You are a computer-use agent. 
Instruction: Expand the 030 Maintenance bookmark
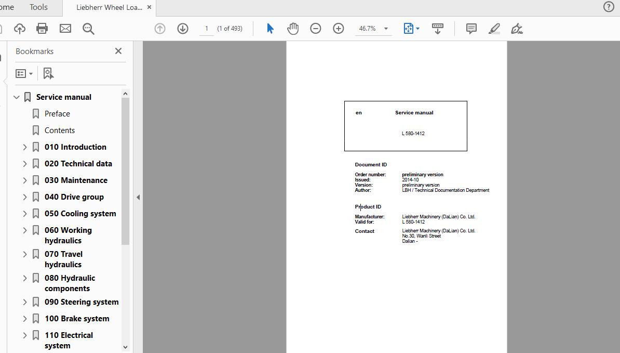tap(24, 180)
